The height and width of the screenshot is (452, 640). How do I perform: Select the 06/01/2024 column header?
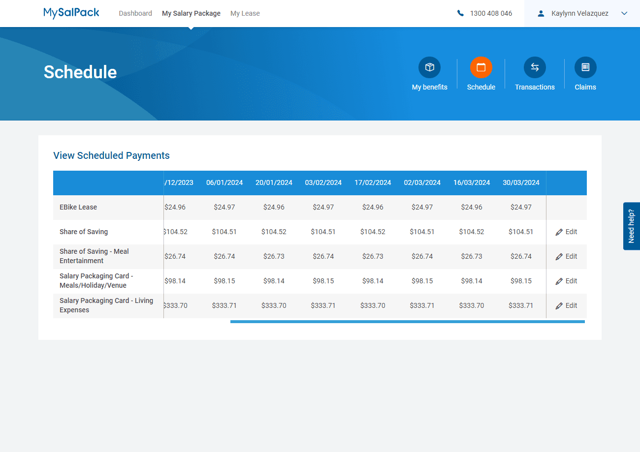point(224,182)
